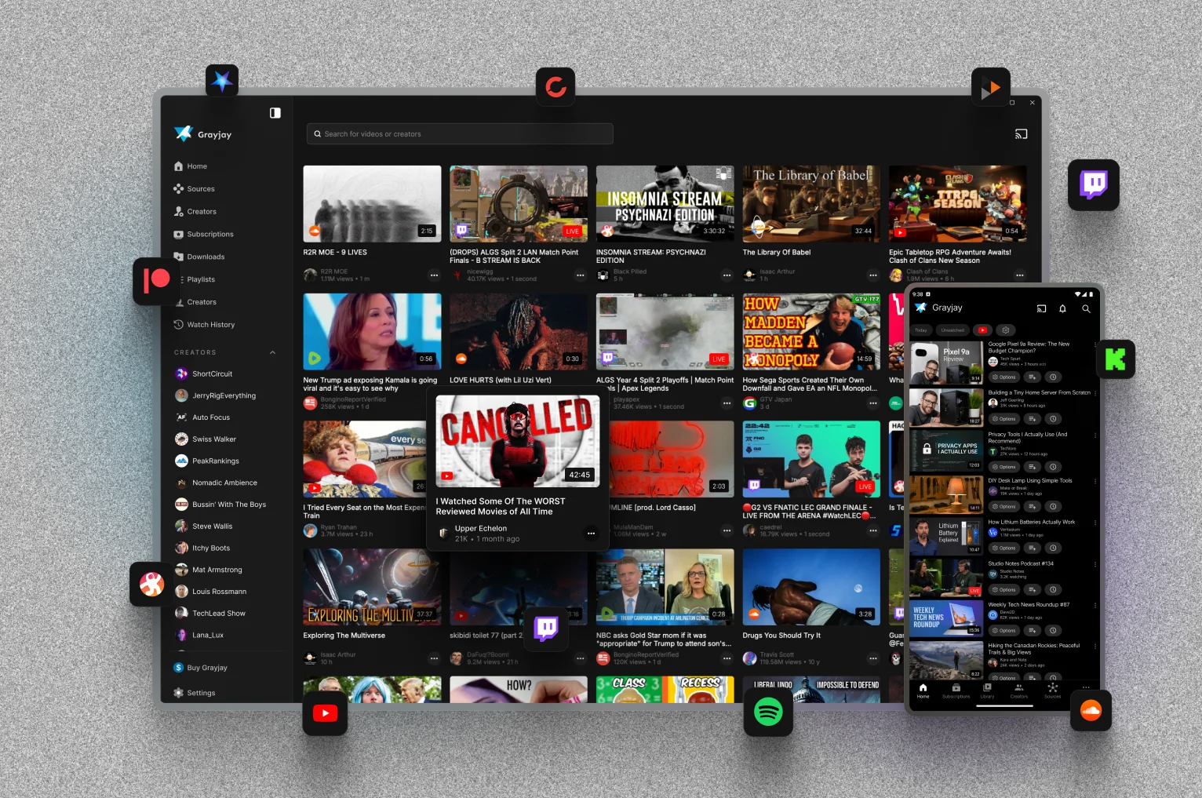Click the desktop cast icon

1021,134
